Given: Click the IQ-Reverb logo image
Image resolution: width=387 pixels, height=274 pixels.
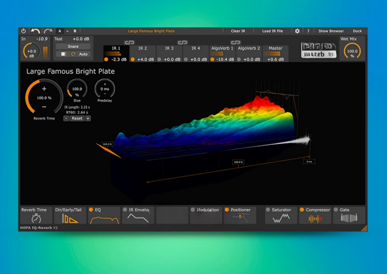Looking at the screenshot, I should pos(318,50).
